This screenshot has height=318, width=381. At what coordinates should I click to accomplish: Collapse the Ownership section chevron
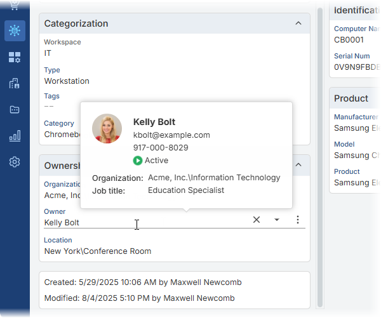tap(298, 165)
